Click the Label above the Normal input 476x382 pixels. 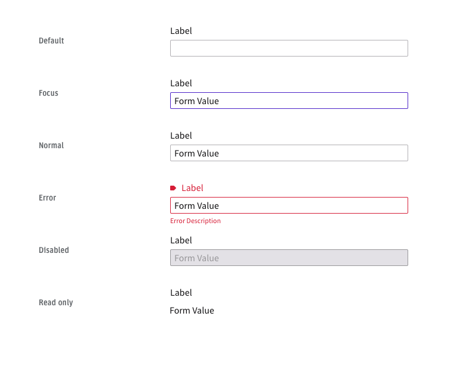click(x=181, y=135)
